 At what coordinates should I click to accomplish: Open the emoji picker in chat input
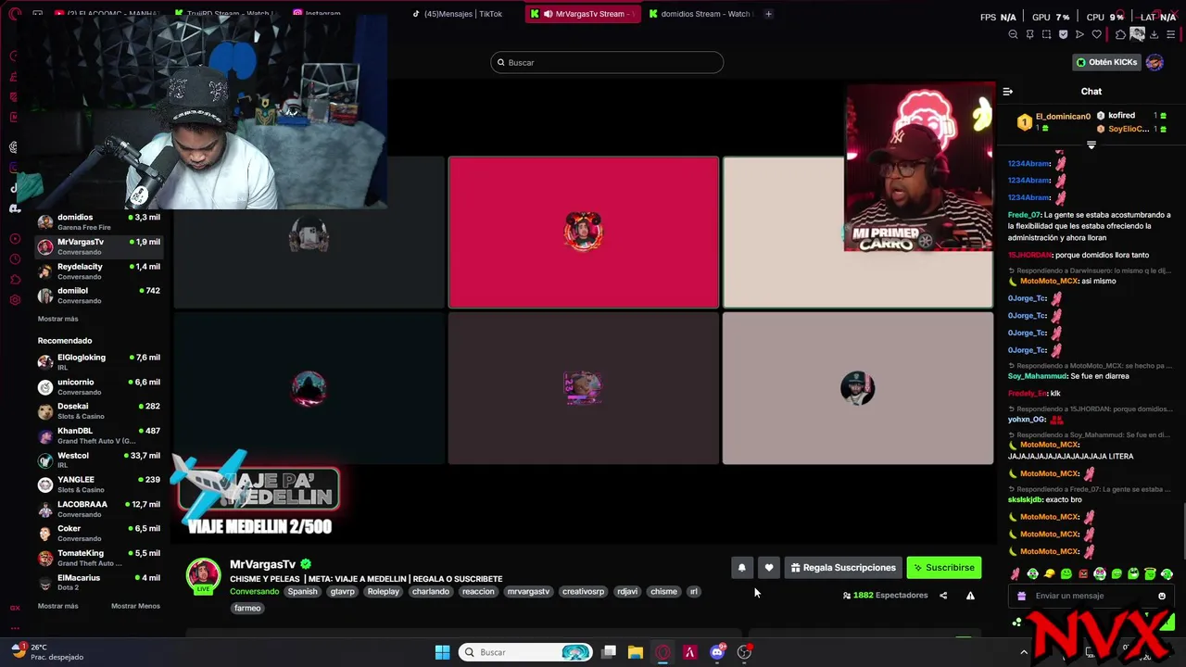click(1162, 596)
